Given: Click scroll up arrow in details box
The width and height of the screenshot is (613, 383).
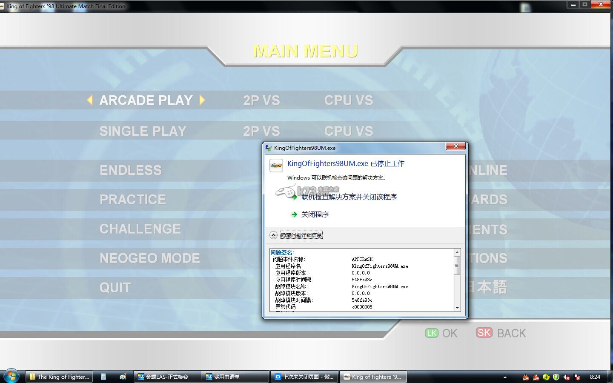Looking at the screenshot, I should [x=457, y=252].
